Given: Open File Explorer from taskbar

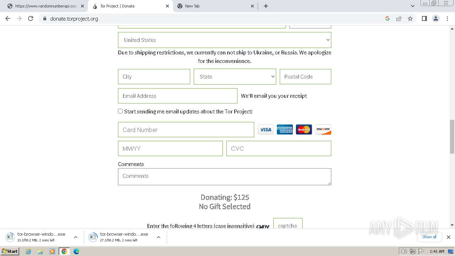Looking at the screenshot, I should point(40,251).
